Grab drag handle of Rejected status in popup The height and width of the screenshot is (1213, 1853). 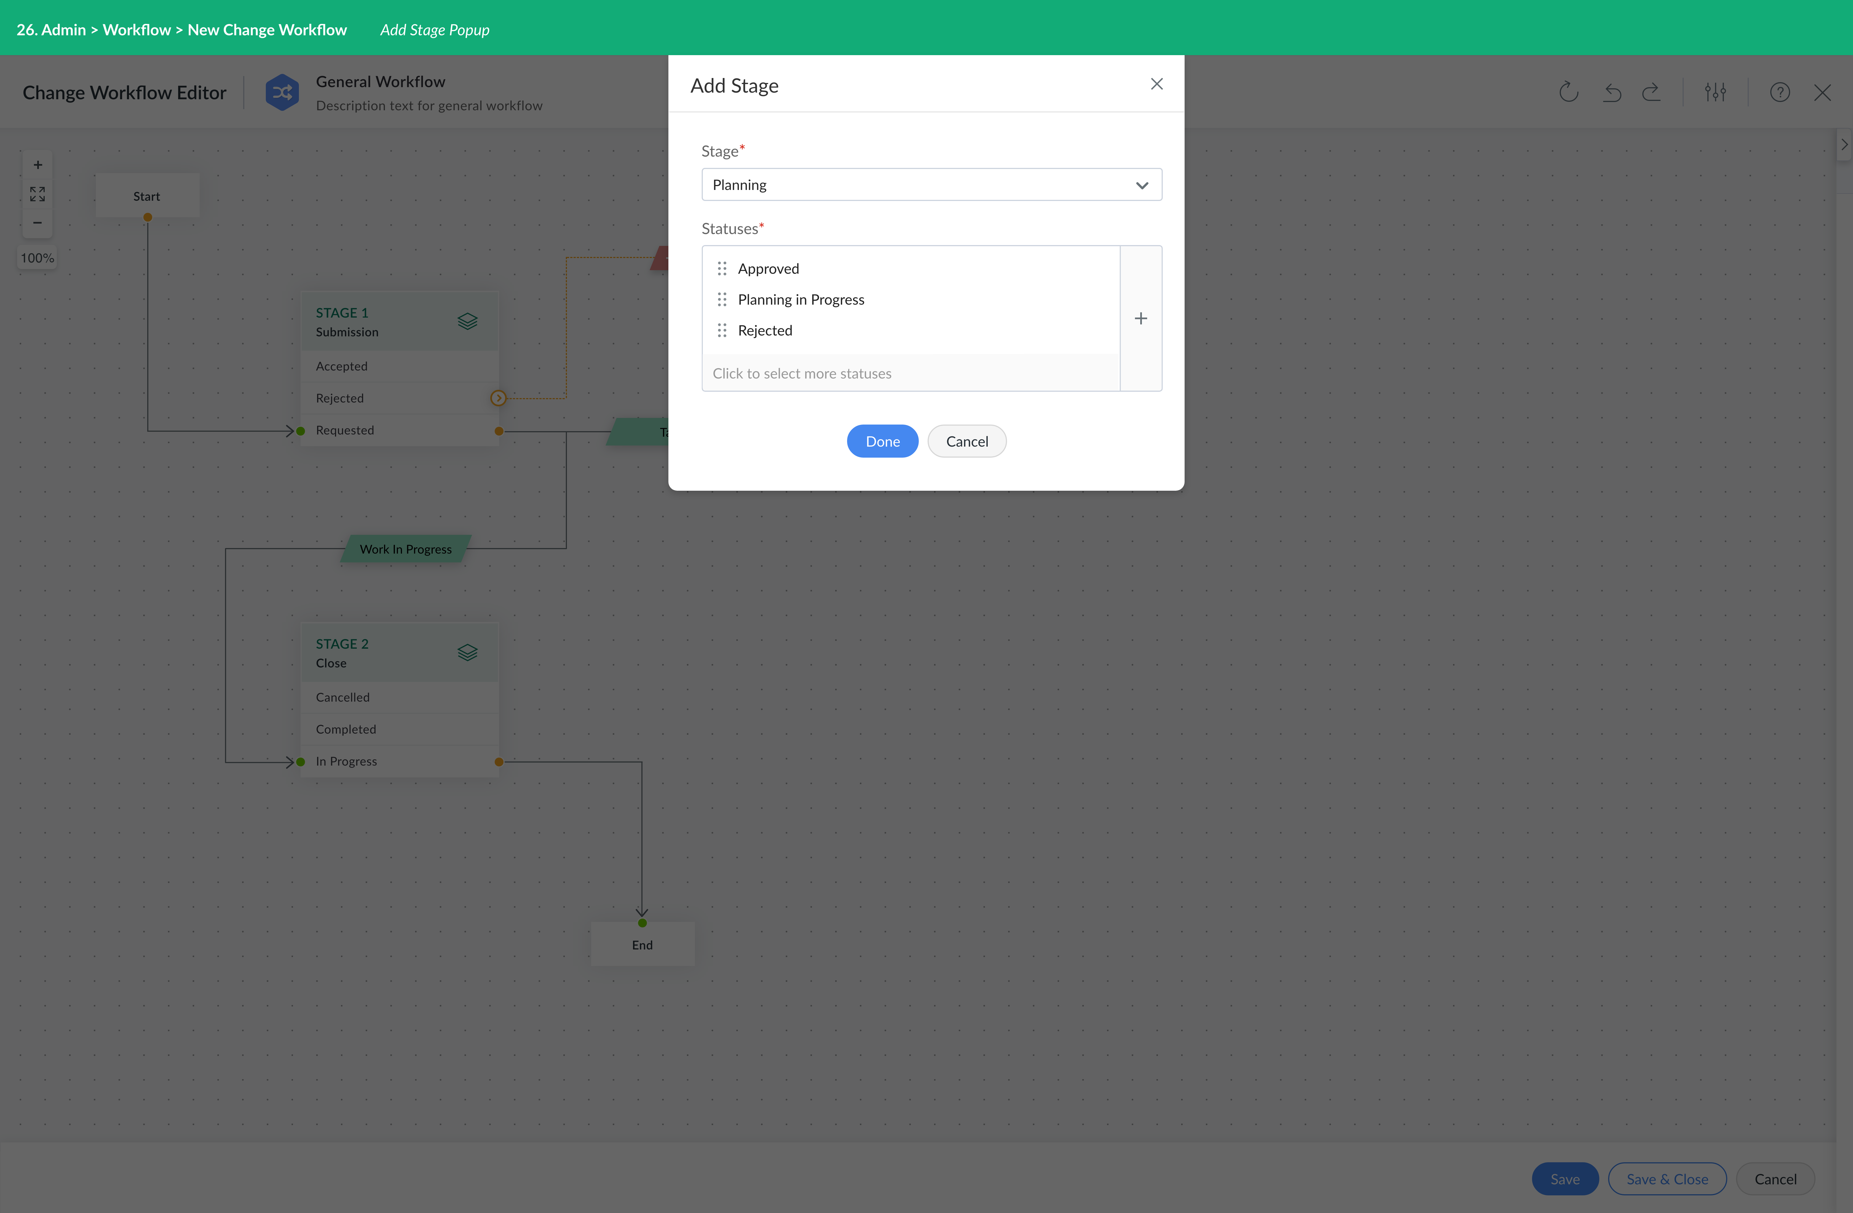(722, 330)
